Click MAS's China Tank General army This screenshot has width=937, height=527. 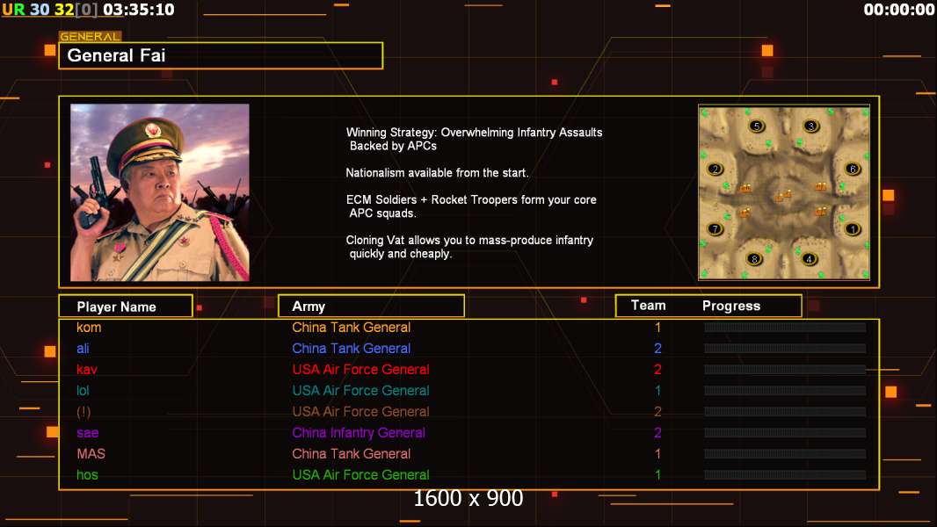click(x=352, y=453)
